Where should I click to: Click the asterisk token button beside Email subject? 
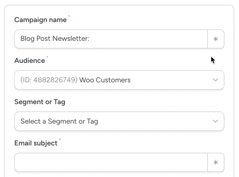pos(215,162)
